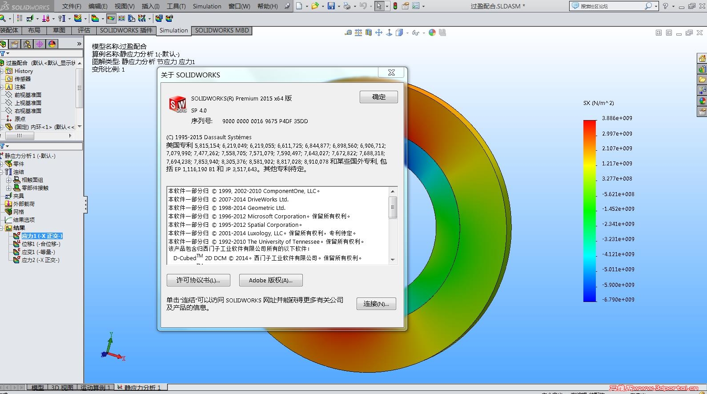Switch to the SOLIDWORKS MBD tab
Viewport: 707px width, 394px height.
222,30
